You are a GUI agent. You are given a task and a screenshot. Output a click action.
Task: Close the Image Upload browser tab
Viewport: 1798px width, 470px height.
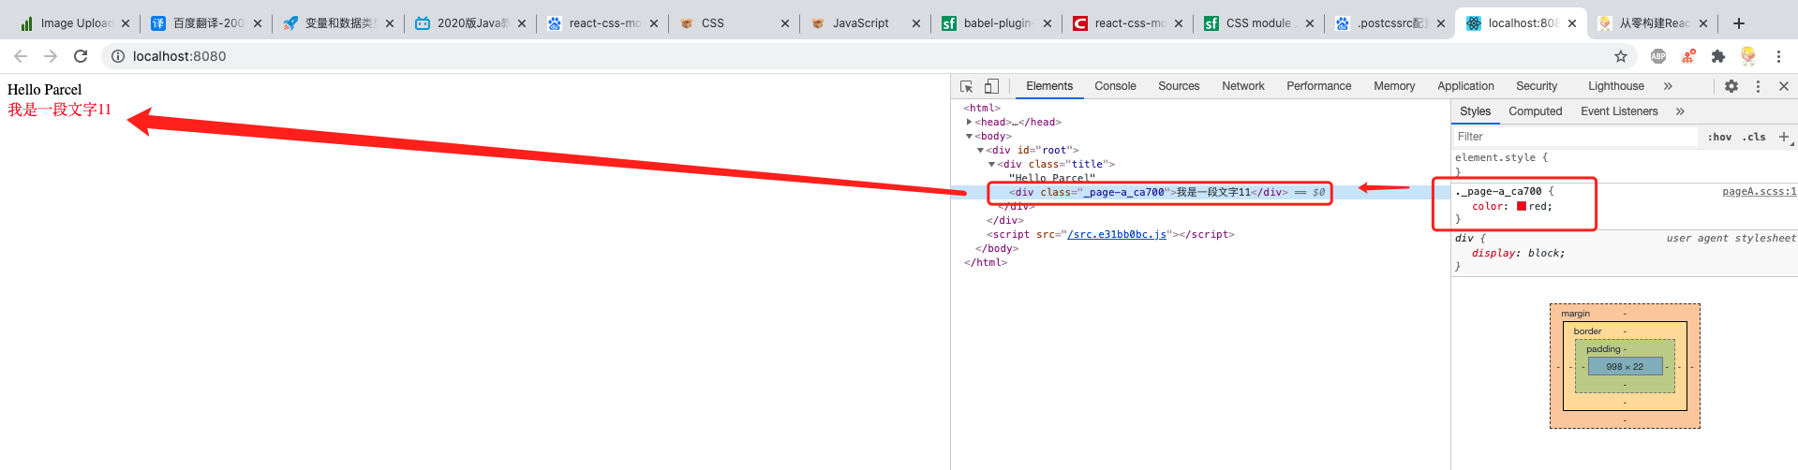pos(126,23)
